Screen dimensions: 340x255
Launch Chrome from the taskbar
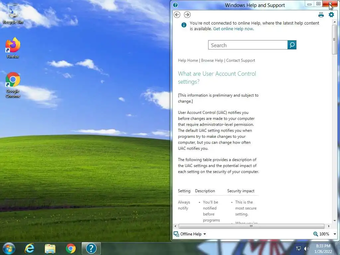(71, 248)
